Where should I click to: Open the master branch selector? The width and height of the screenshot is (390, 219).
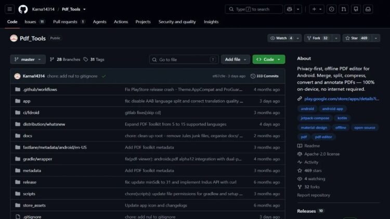pyautogui.click(x=28, y=59)
